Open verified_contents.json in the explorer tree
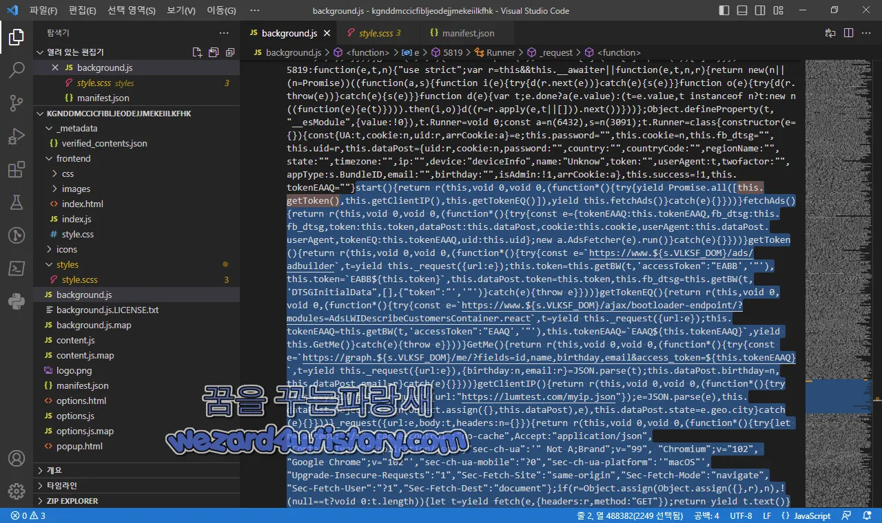 [x=136, y=143]
